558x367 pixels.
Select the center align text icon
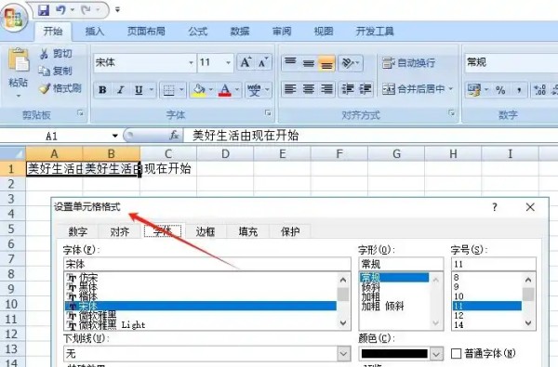pos(308,89)
